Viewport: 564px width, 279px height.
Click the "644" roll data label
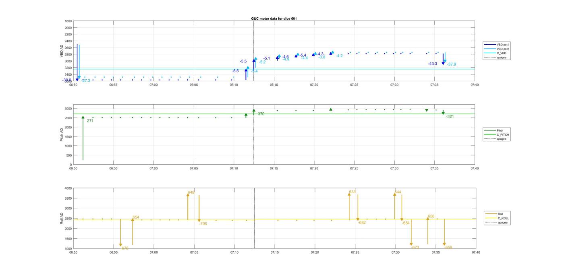[398, 192]
